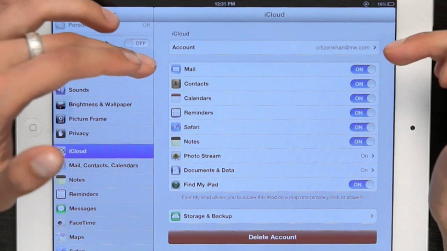
Task: Turn off the Reminders iCloud switch
Action: tap(363, 113)
